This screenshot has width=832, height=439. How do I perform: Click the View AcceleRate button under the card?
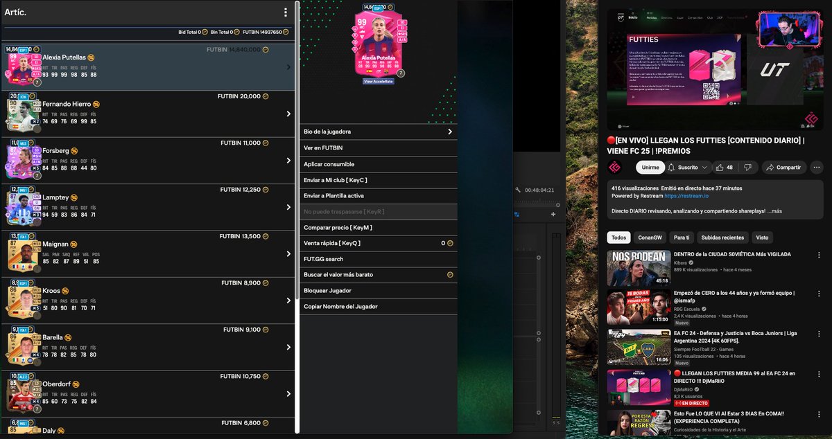(378, 81)
